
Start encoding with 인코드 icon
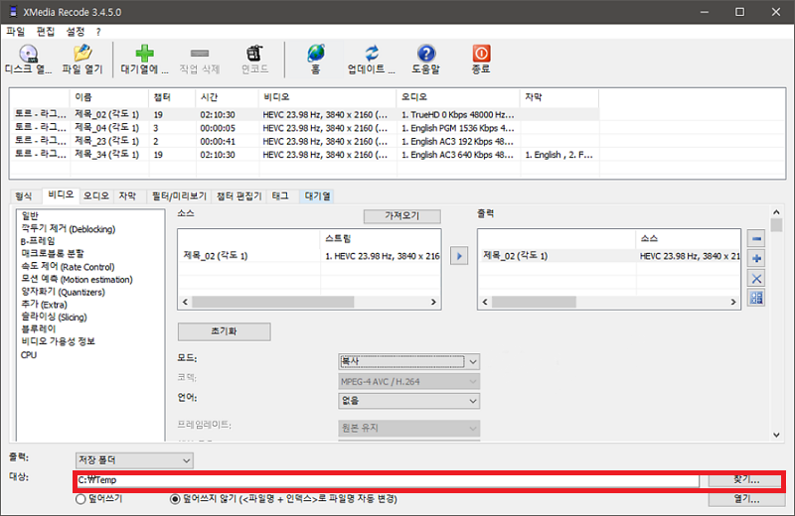point(254,54)
